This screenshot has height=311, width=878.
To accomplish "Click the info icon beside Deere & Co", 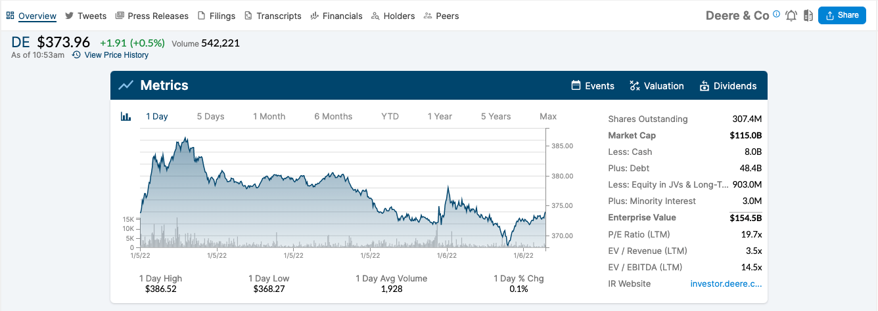I will pyautogui.click(x=777, y=14).
